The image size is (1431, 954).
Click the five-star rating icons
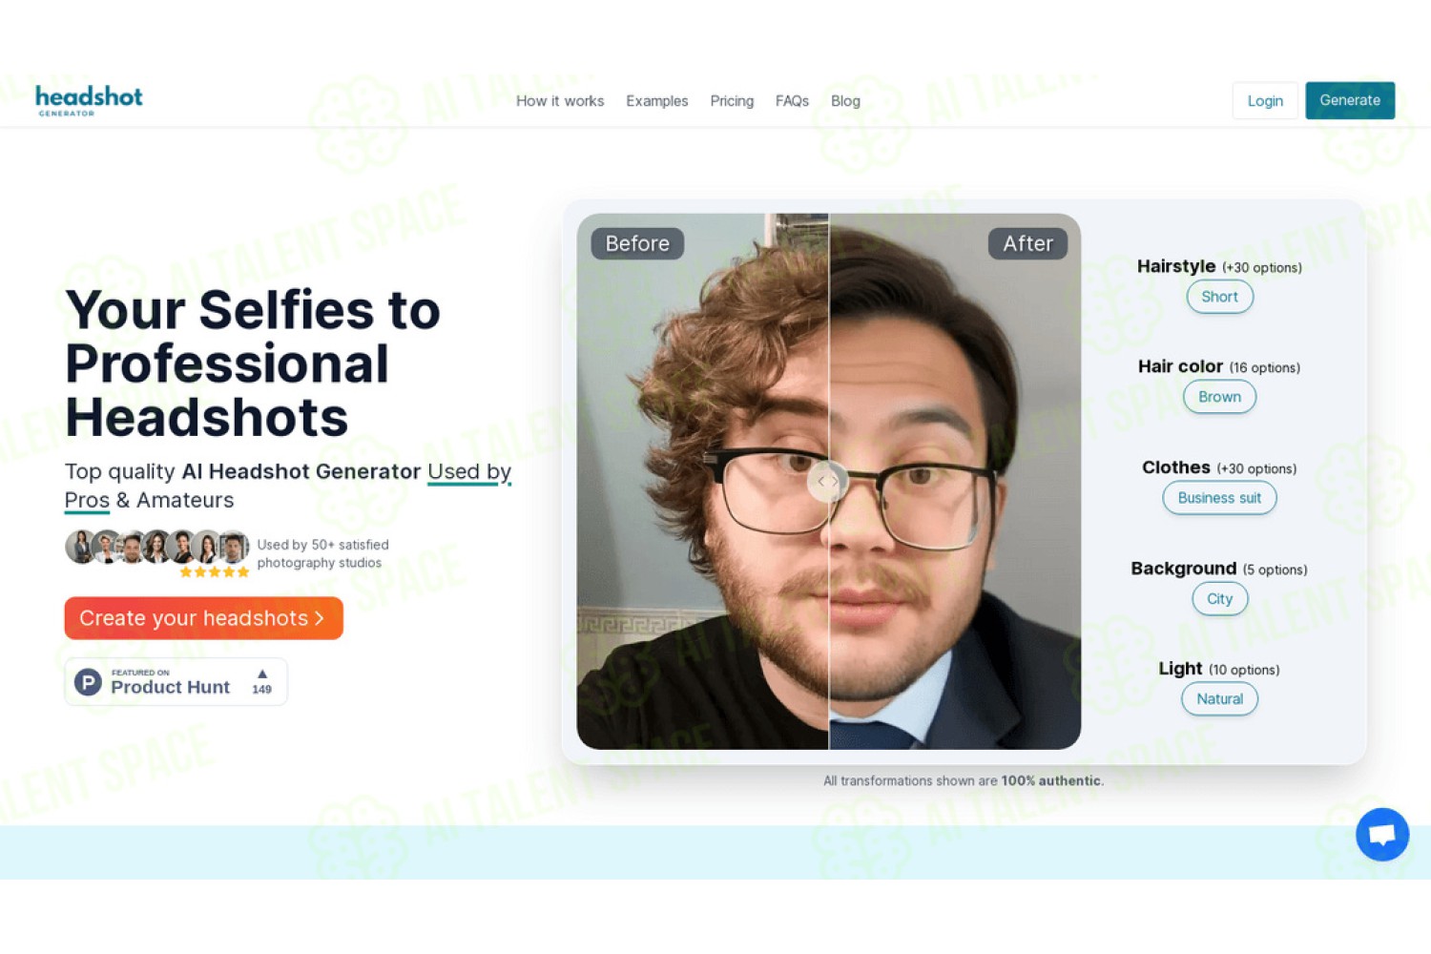click(x=215, y=572)
